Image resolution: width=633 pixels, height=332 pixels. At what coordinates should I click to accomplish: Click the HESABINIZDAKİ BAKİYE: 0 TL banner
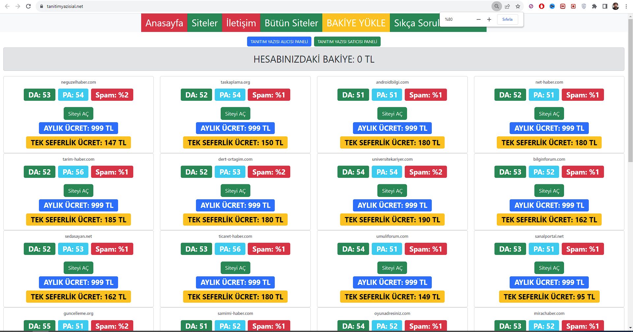pos(314,59)
